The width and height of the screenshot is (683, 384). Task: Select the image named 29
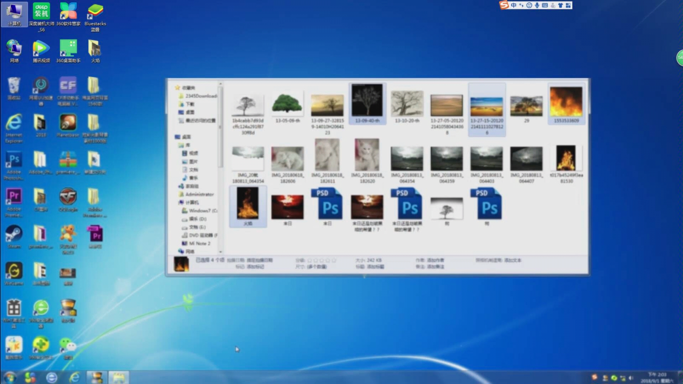(526, 109)
